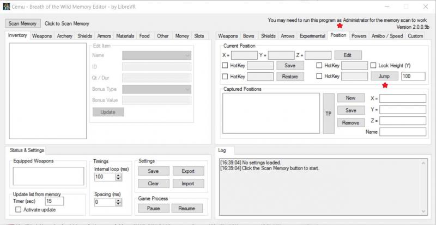The height and width of the screenshot is (225, 436).
Task: Pause the game process
Action: pos(153,208)
